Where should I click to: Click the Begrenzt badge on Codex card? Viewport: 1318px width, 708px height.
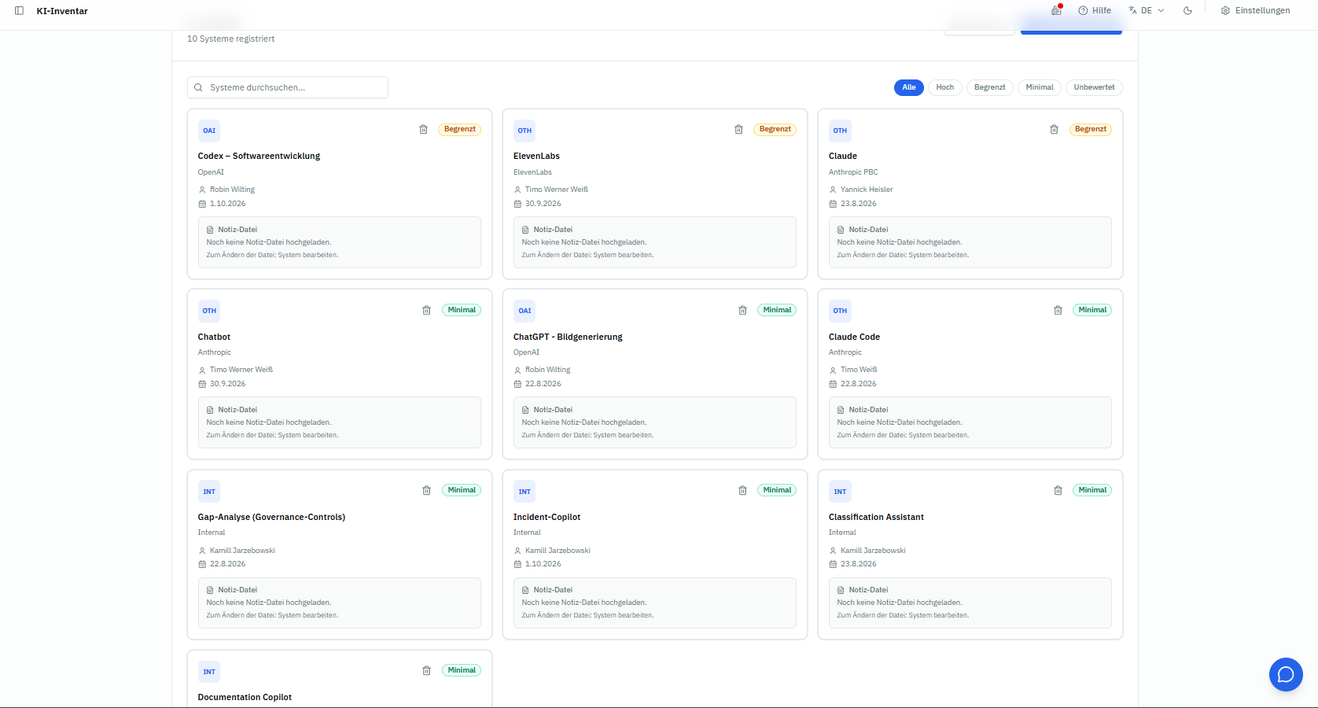(x=460, y=129)
